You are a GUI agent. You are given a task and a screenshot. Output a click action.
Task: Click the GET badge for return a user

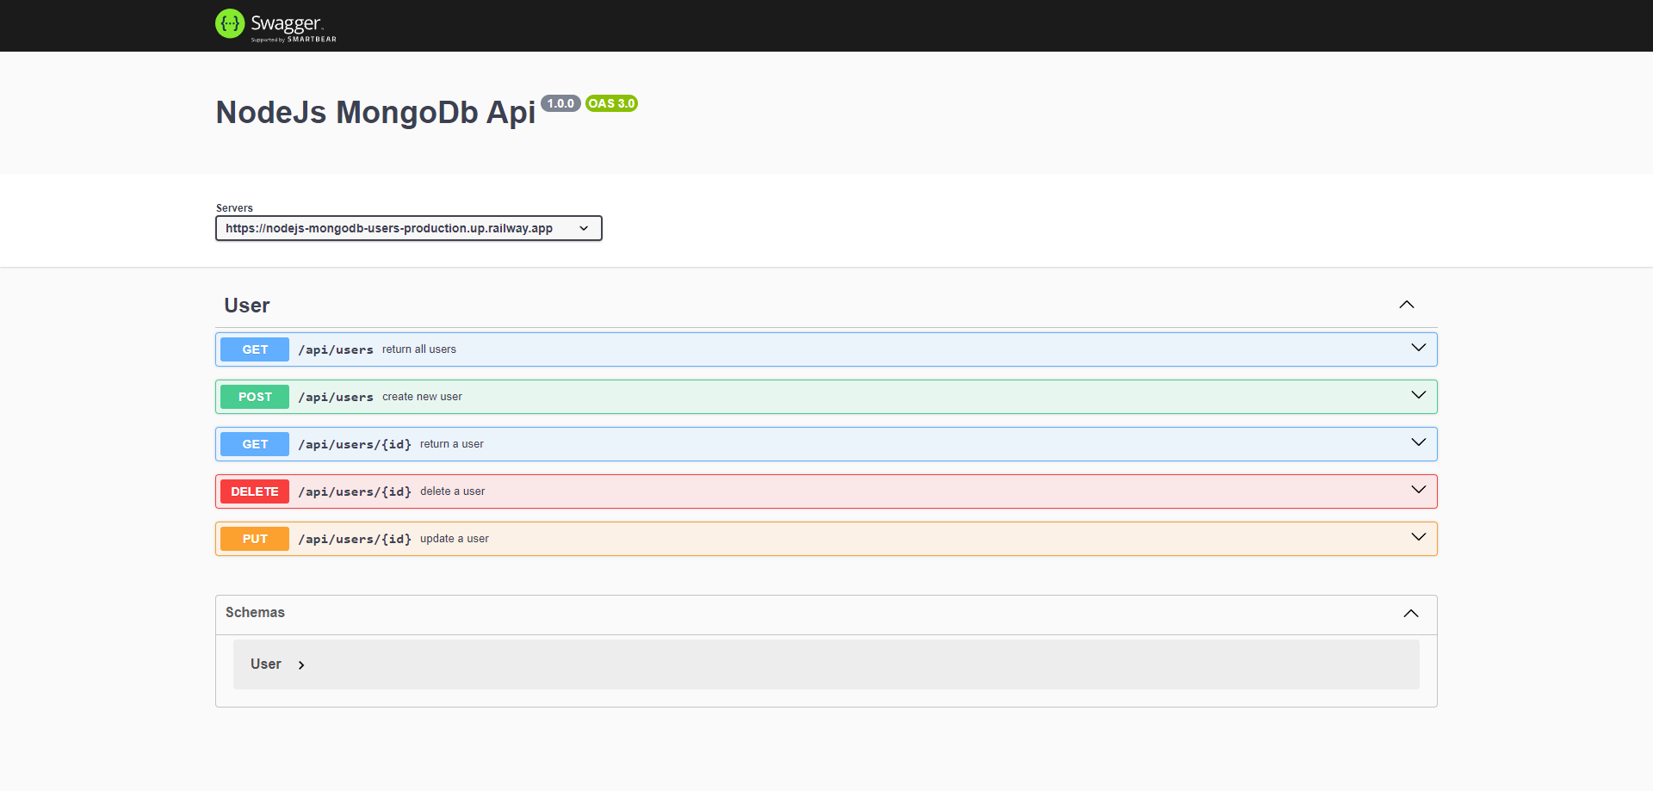click(x=255, y=444)
